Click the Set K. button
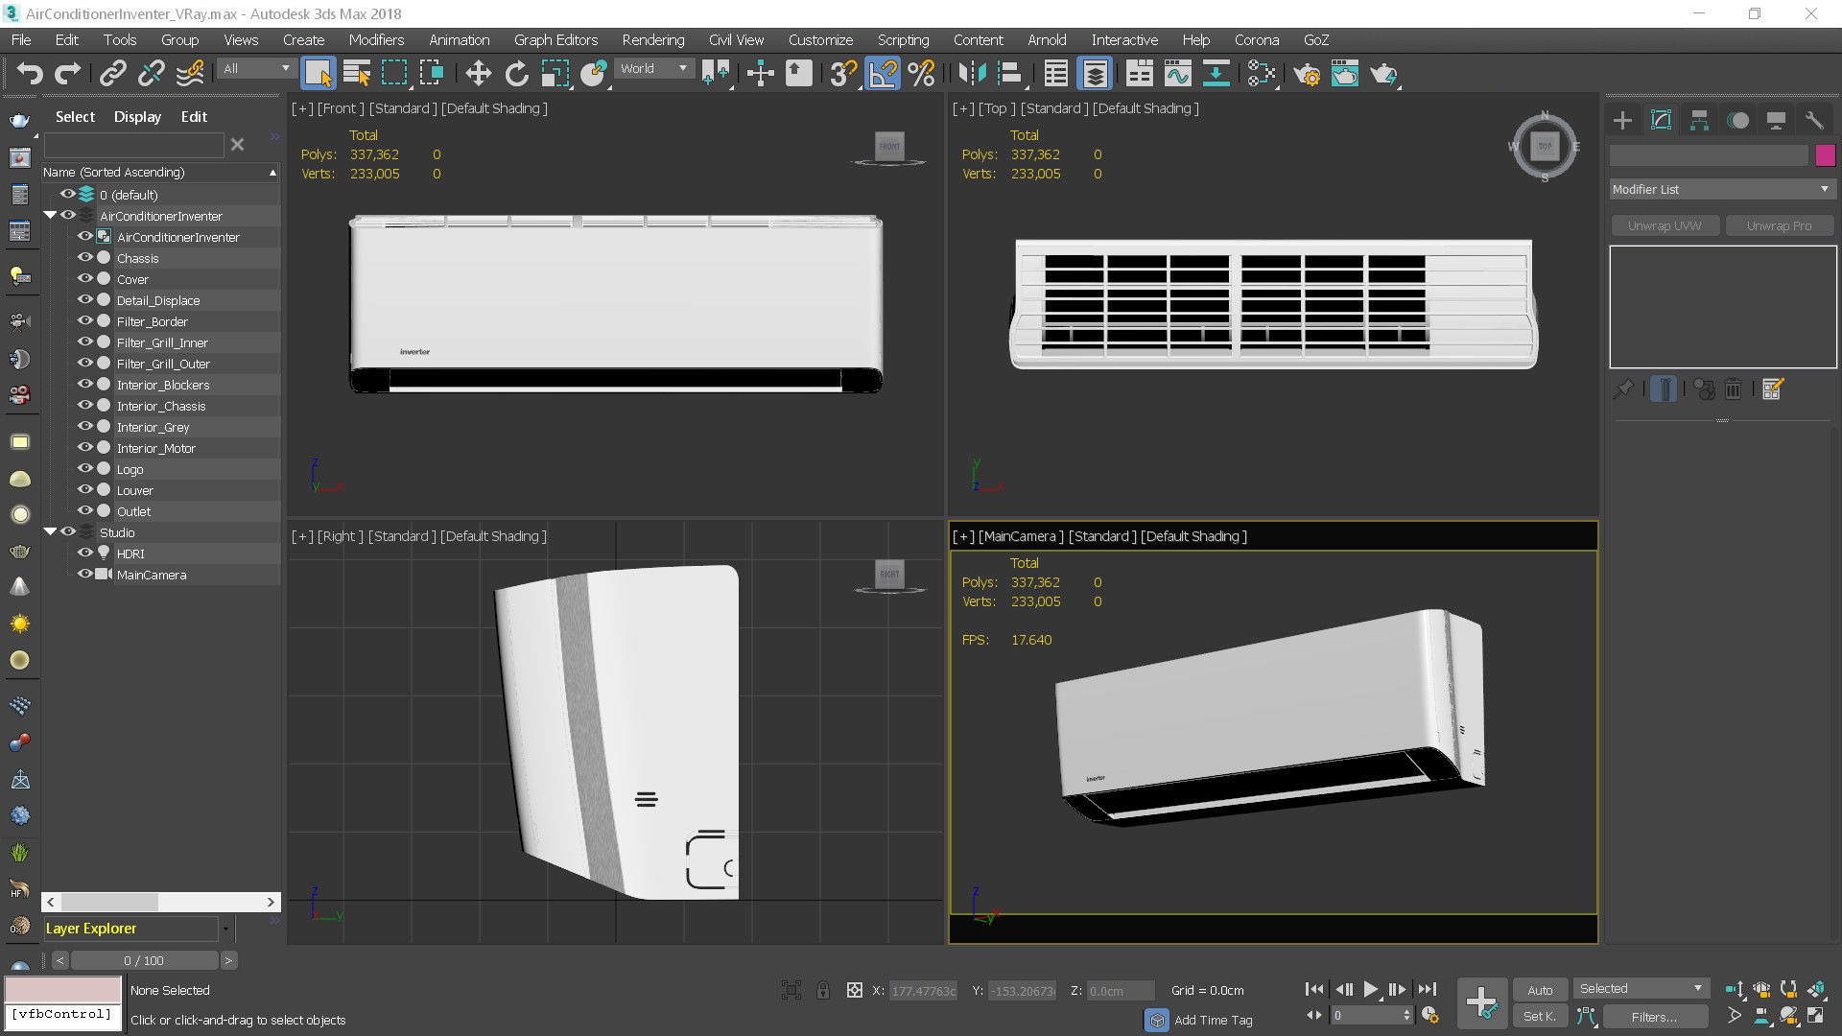This screenshot has width=1842, height=1036. pos(1540,1016)
